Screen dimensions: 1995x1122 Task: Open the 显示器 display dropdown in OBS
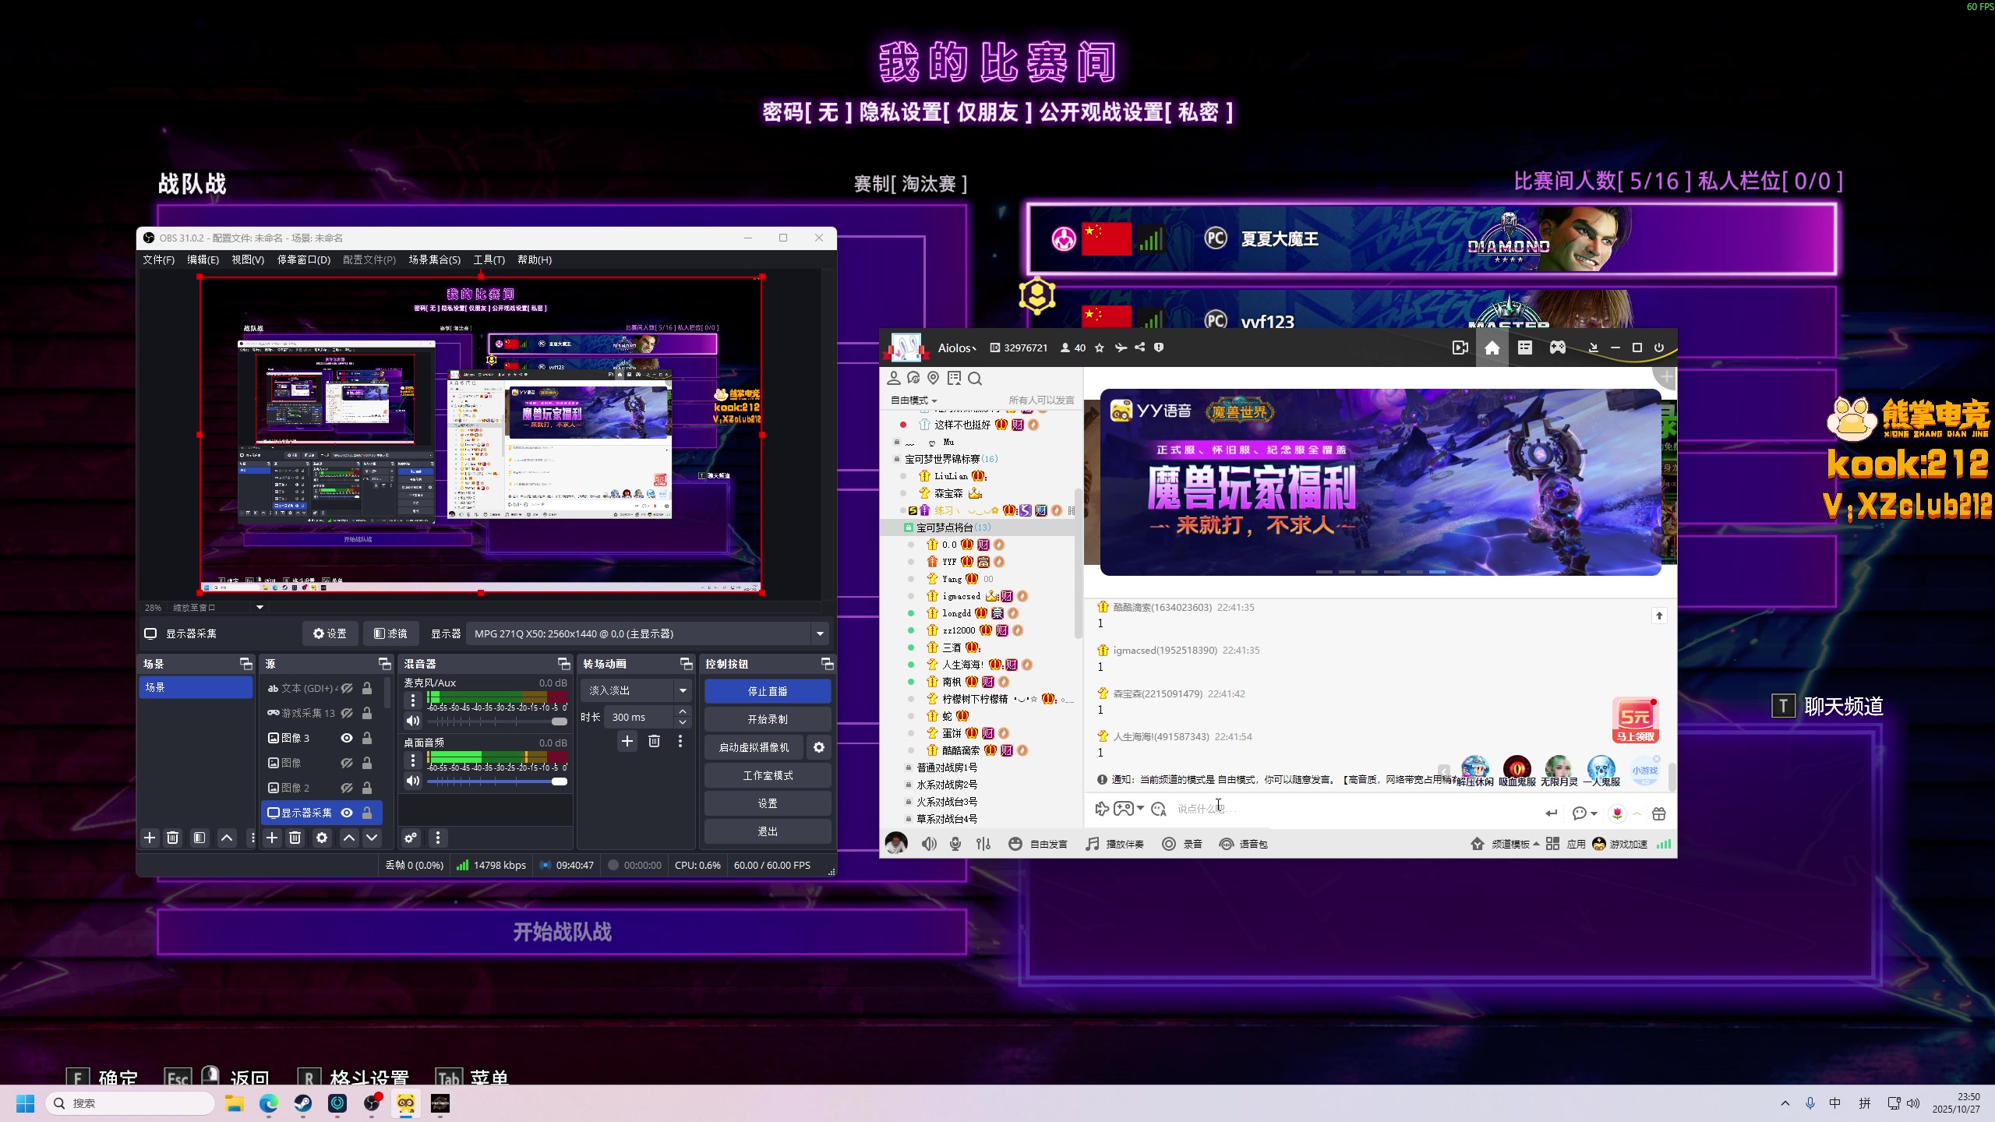tap(819, 633)
